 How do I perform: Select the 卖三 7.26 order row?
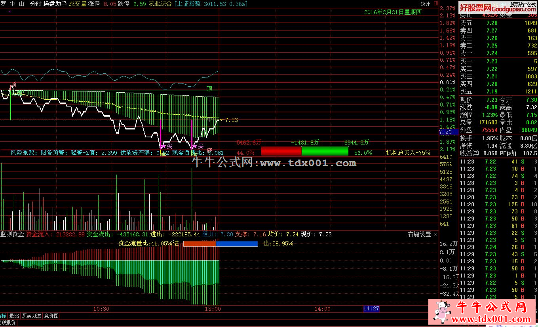(x=498, y=38)
